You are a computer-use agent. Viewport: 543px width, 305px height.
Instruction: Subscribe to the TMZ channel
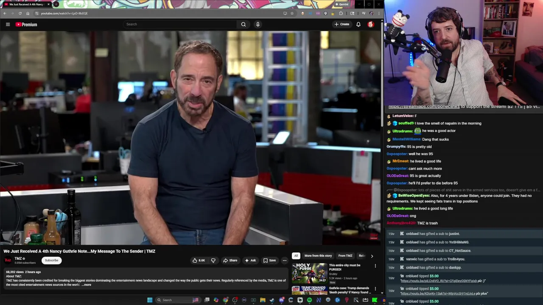point(52,260)
